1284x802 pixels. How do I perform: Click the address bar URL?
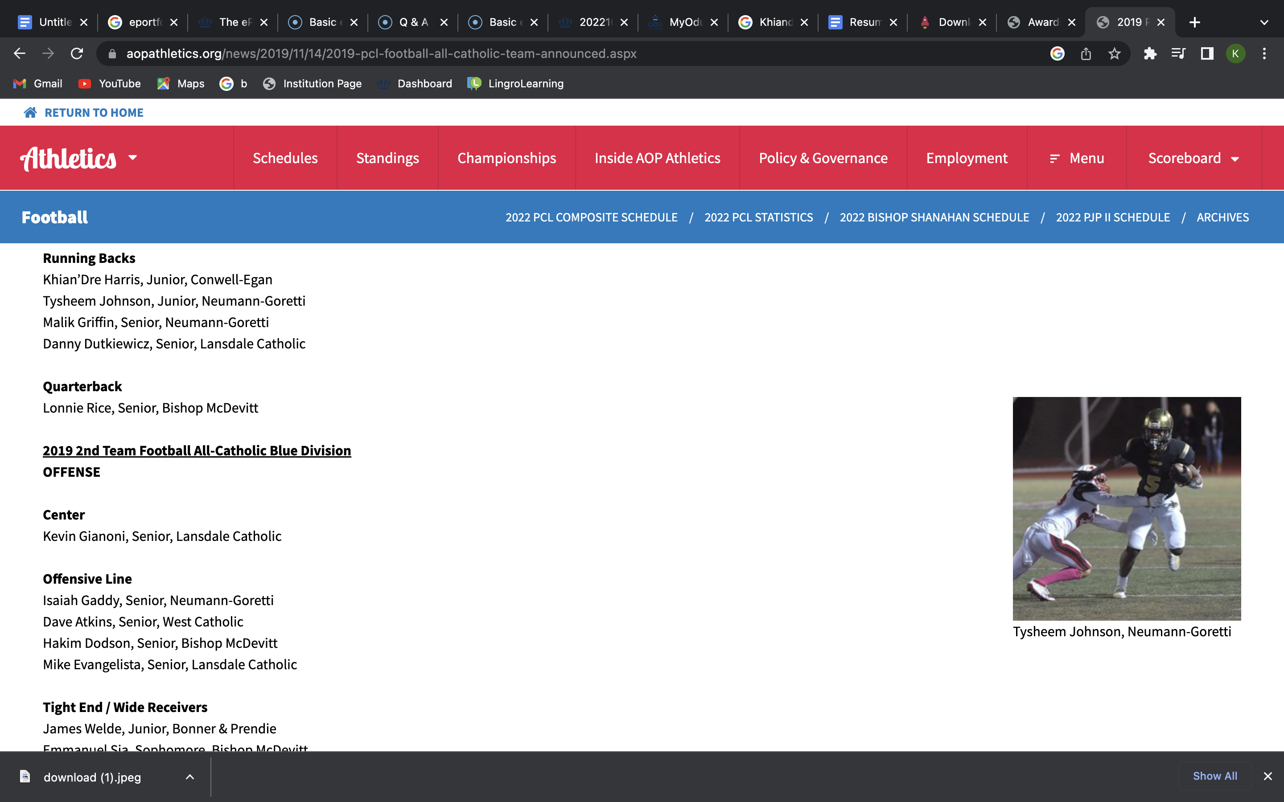point(381,53)
